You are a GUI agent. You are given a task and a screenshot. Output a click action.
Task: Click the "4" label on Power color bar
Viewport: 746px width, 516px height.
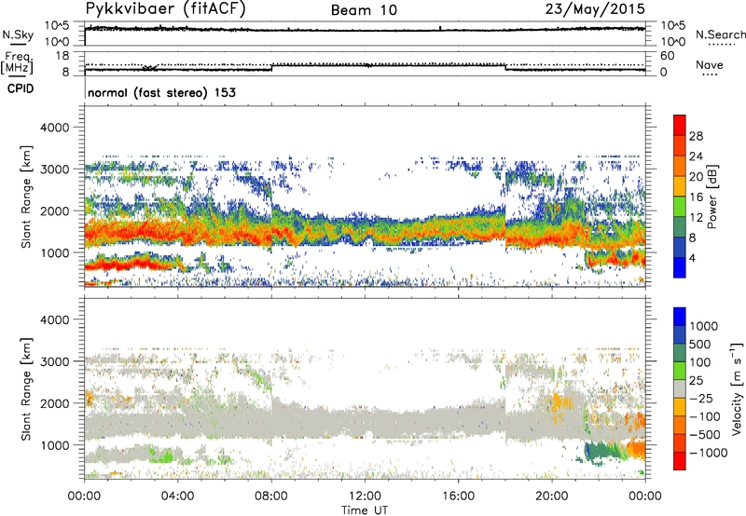point(693,258)
